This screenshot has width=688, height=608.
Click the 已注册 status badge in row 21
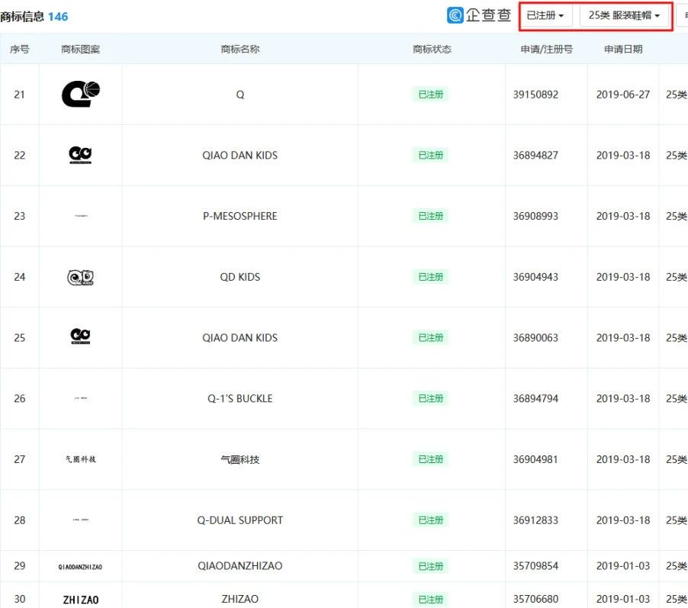coord(430,95)
